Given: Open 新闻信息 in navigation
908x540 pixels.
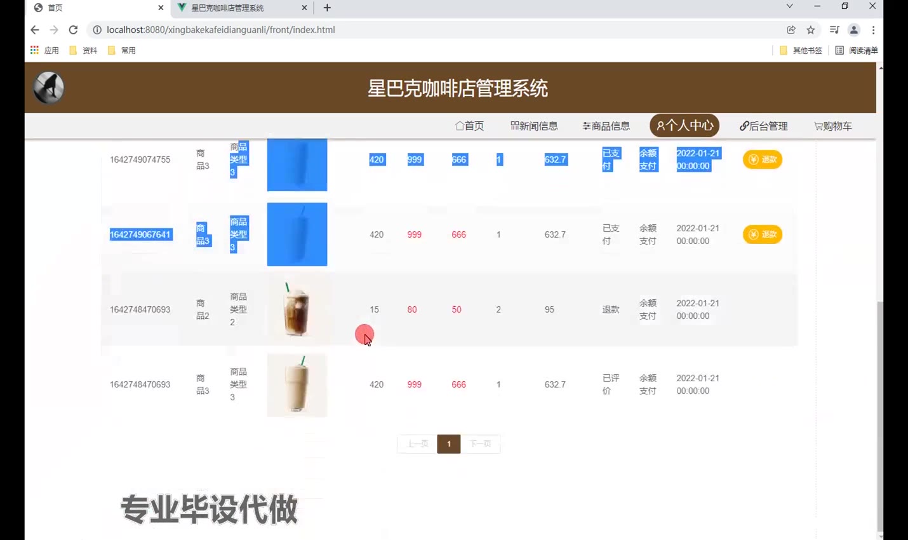Looking at the screenshot, I should pos(534,126).
